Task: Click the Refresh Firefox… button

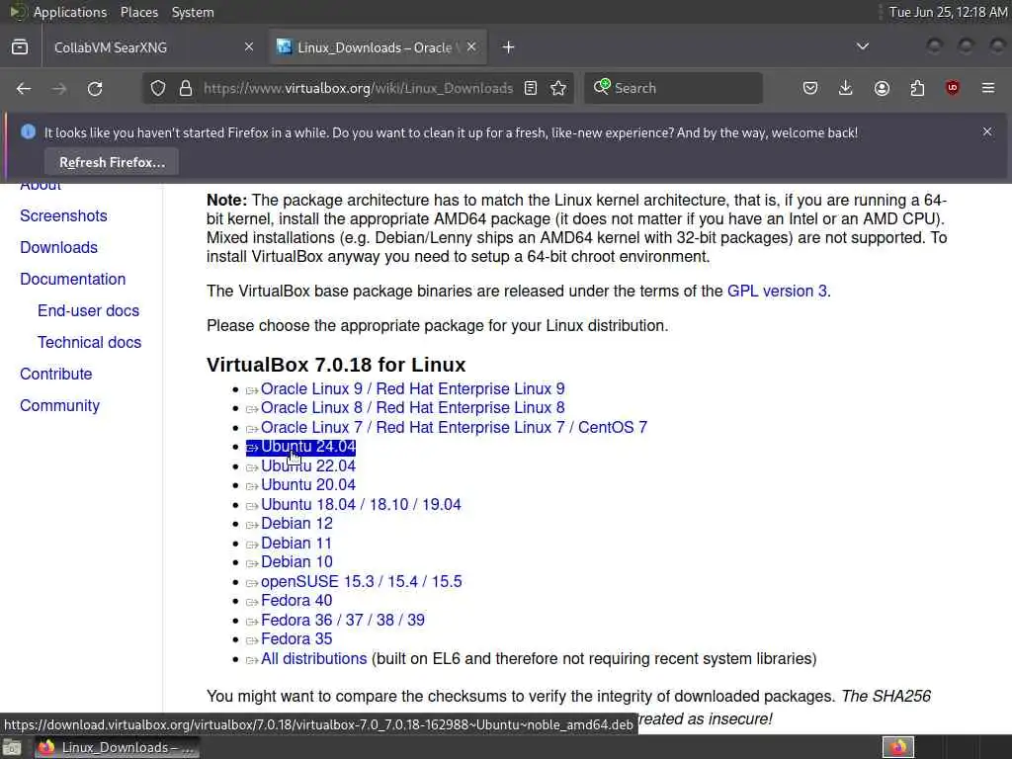Action: 112,162
